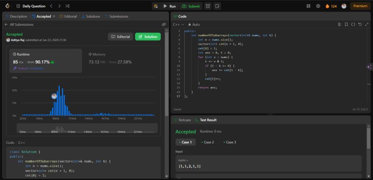Image resolution: width=373 pixels, height=180 pixels.
Task: Switch to the Solutions tab
Action: (90, 16)
